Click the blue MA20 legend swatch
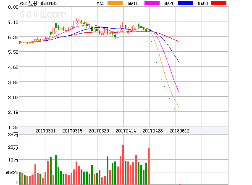252x185 pixels. pyautogui.click(x=185, y=3)
